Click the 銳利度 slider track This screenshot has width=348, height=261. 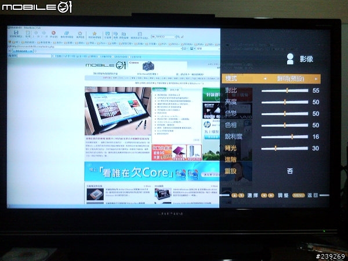pos(285,137)
